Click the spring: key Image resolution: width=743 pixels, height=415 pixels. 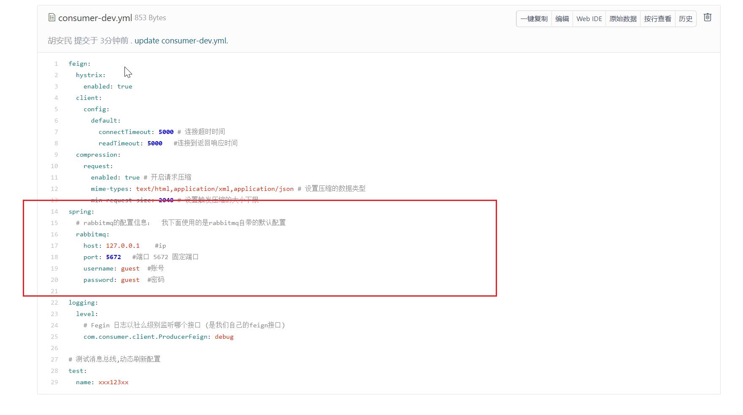pyautogui.click(x=81, y=212)
